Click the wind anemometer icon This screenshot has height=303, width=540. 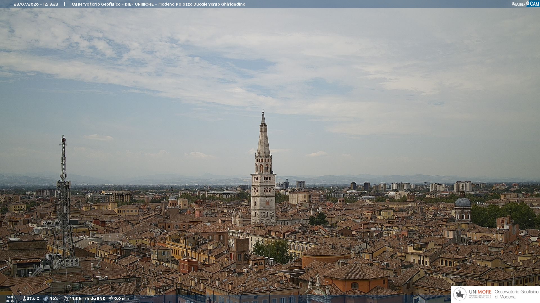[66, 299]
